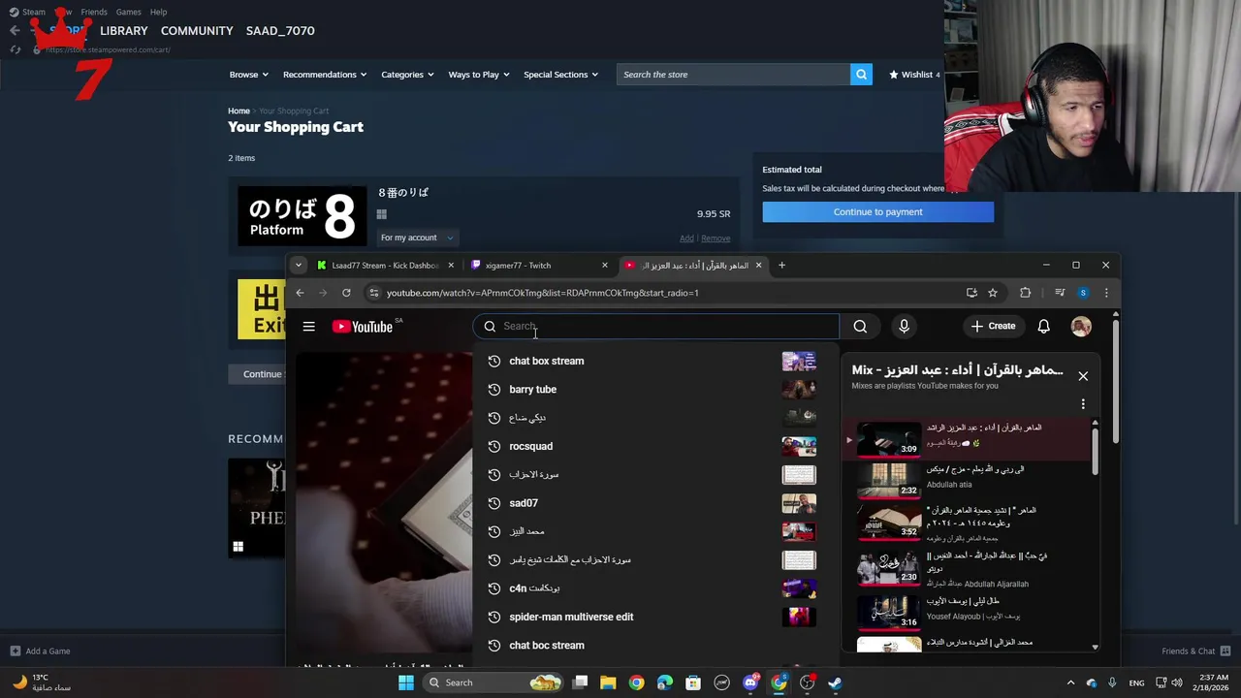Viewport: 1241px width, 698px height.
Task: Show hidden system tray icons
Action: (1070, 682)
